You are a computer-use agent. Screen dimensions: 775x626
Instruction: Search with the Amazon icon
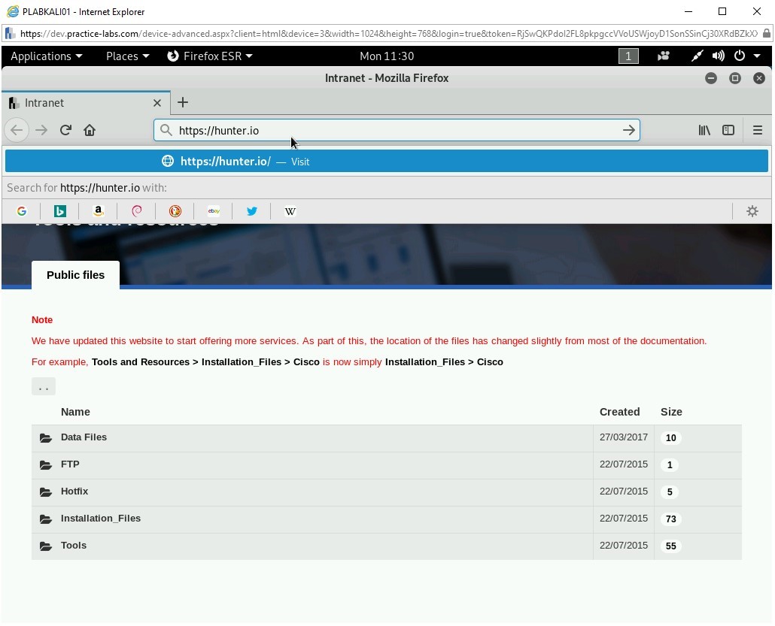coord(98,211)
